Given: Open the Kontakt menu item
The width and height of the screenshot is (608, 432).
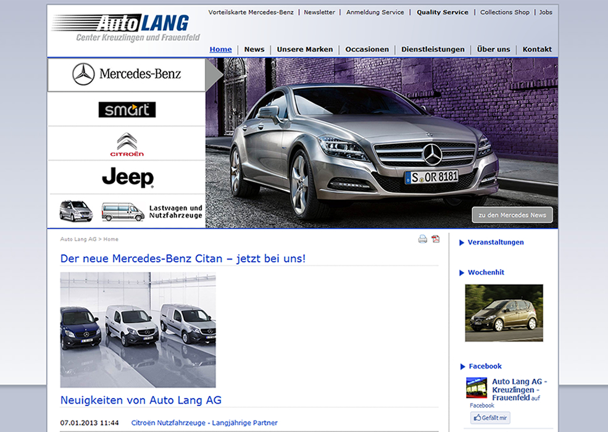Looking at the screenshot, I should pyautogui.click(x=537, y=49).
